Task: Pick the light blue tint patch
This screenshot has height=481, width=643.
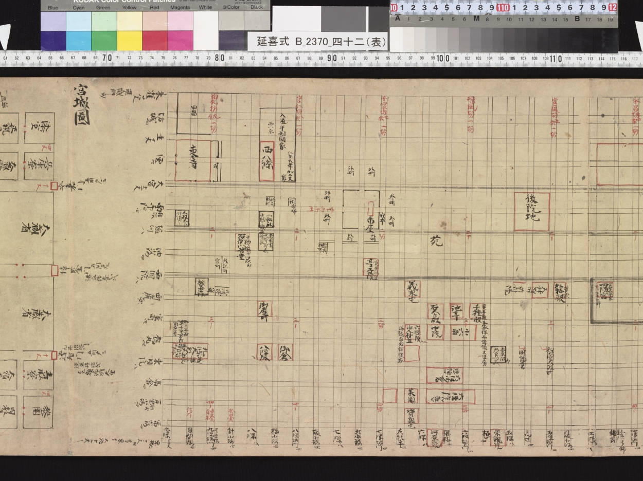Action: coord(53,21)
